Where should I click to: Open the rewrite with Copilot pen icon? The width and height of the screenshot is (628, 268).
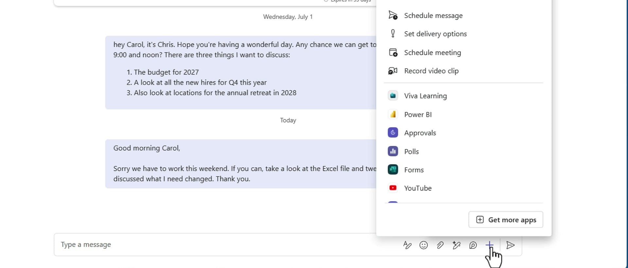pos(457,245)
